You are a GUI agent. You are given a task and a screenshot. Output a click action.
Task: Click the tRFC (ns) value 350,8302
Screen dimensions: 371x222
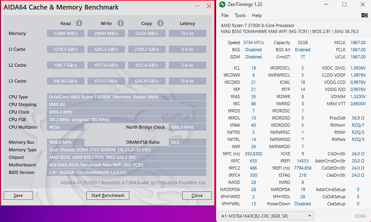click(254, 154)
